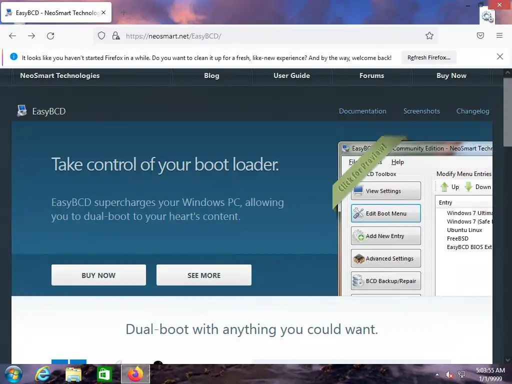Click View Settings in the preview image
Image resolution: width=512 pixels, height=384 pixels.
[385, 190]
